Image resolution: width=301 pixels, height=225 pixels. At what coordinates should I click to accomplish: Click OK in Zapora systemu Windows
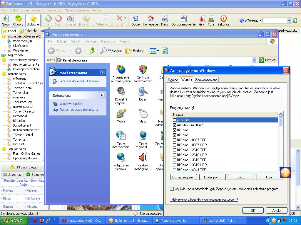pos(253,210)
